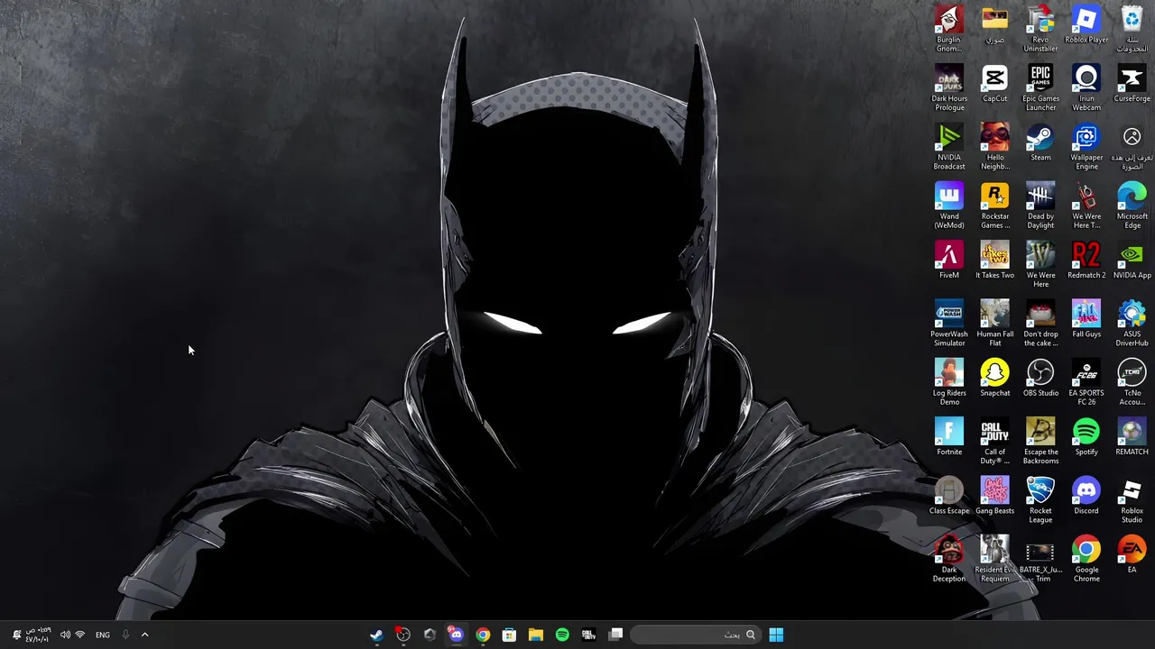1155x649 pixels.
Task: Open Rockstar Games Launcher icon
Action: [994, 206]
